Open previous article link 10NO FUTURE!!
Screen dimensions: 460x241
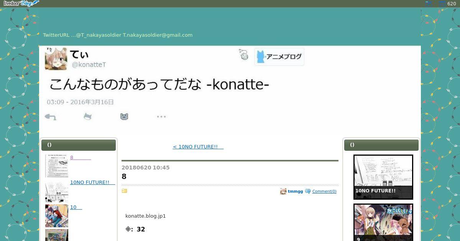198,147
